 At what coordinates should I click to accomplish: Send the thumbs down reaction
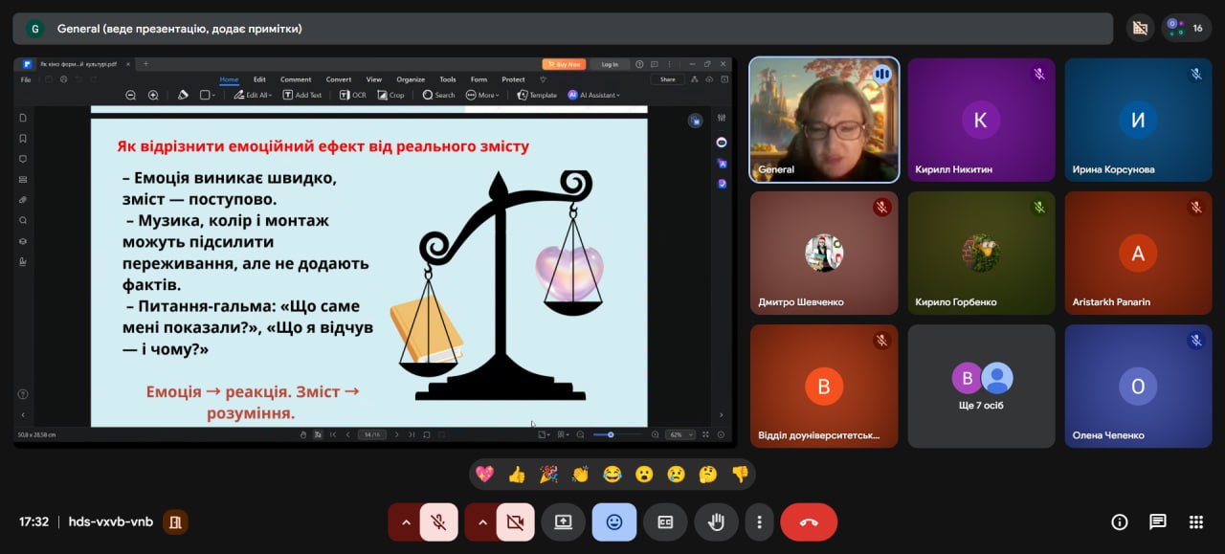click(739, 474)
